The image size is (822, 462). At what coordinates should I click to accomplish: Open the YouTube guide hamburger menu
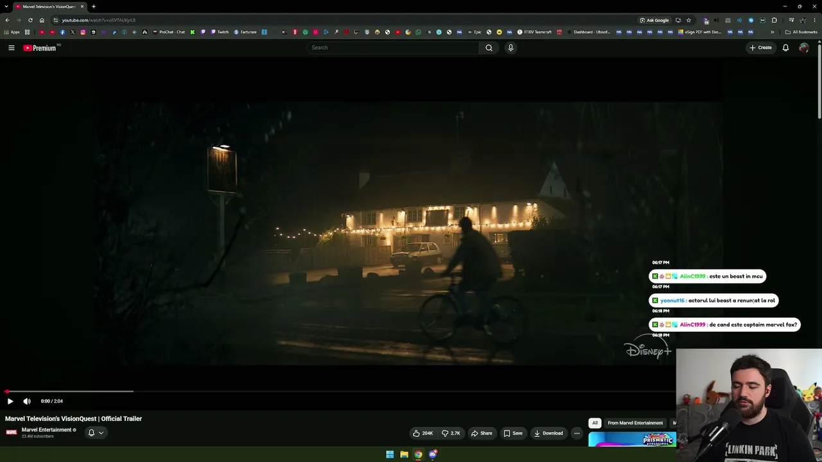coord(12,47)
